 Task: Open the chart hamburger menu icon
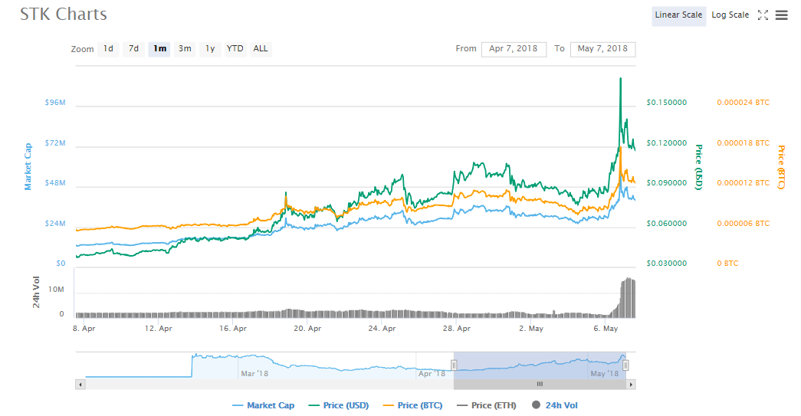(781, 15)
